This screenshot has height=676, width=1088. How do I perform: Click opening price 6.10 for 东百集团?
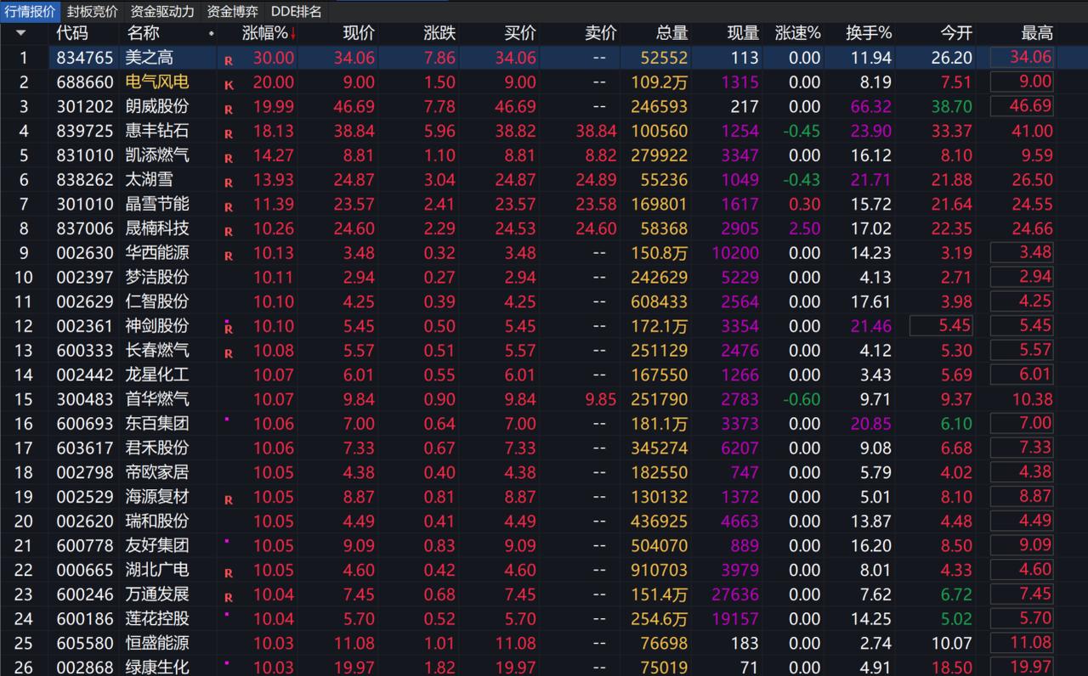pos(956,423)
